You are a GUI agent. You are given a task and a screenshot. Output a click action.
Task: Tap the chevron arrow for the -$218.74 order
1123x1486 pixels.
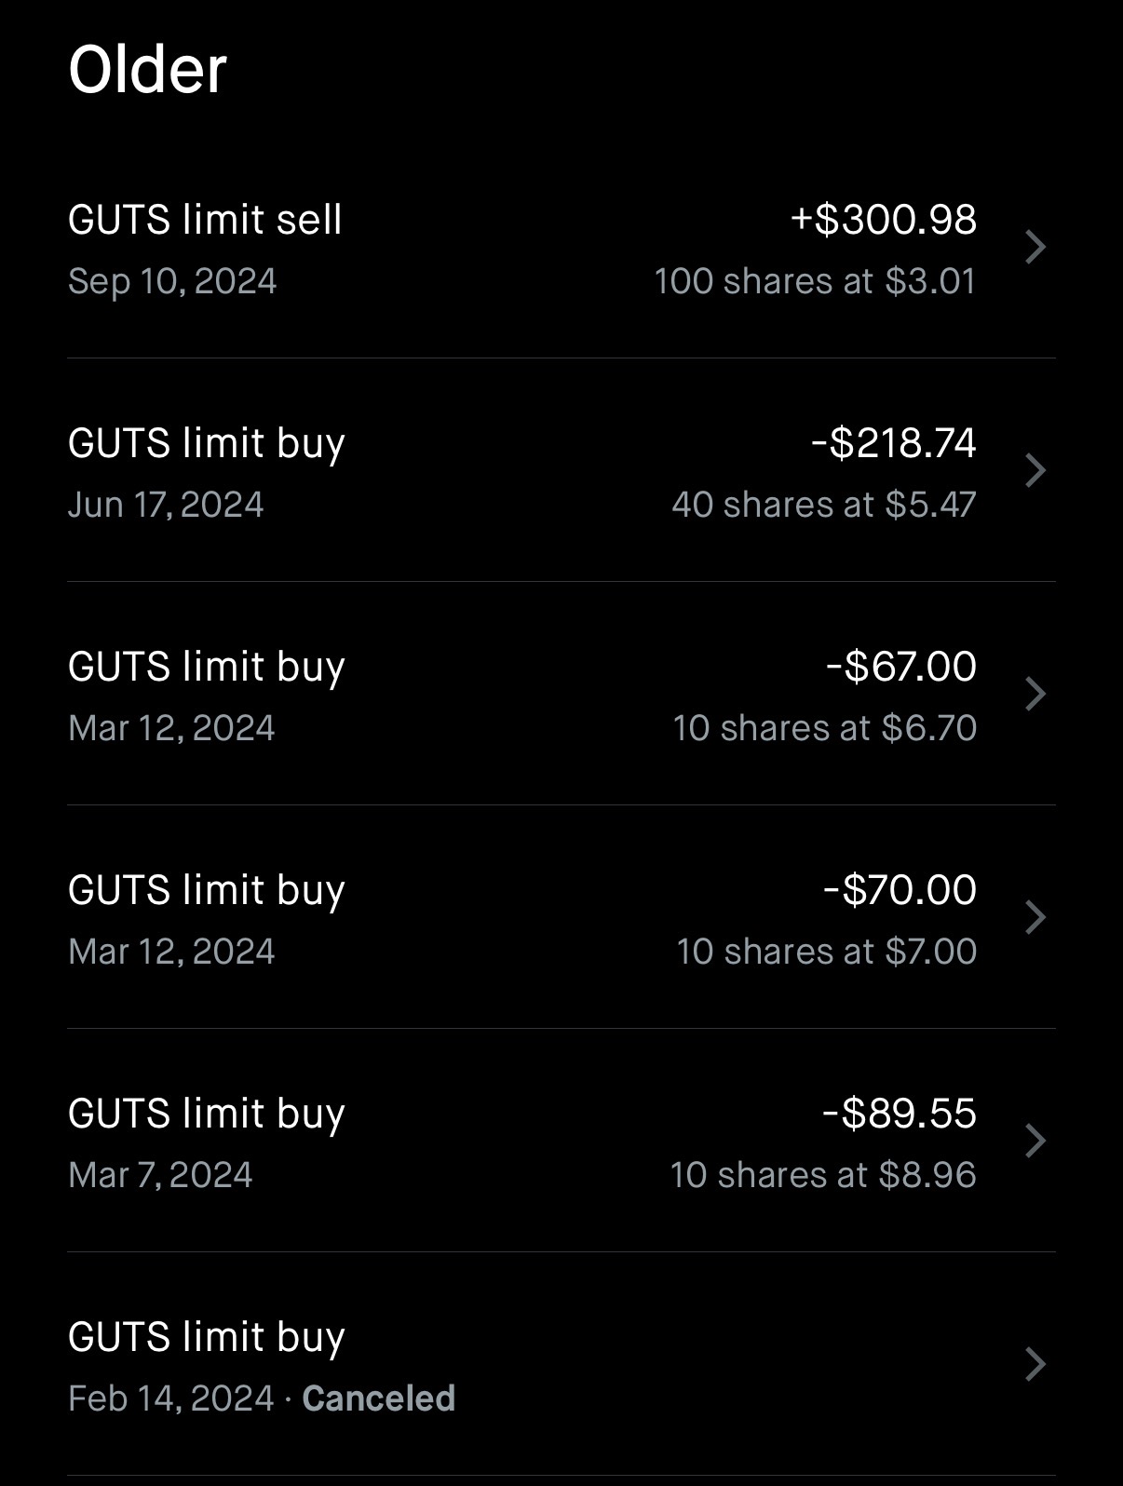(x=1035, y=471)
